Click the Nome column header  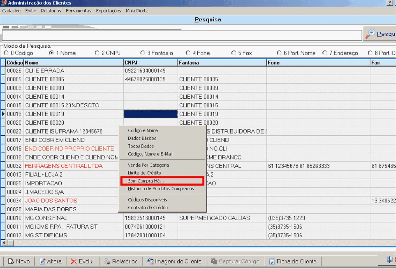click(74, 63)
